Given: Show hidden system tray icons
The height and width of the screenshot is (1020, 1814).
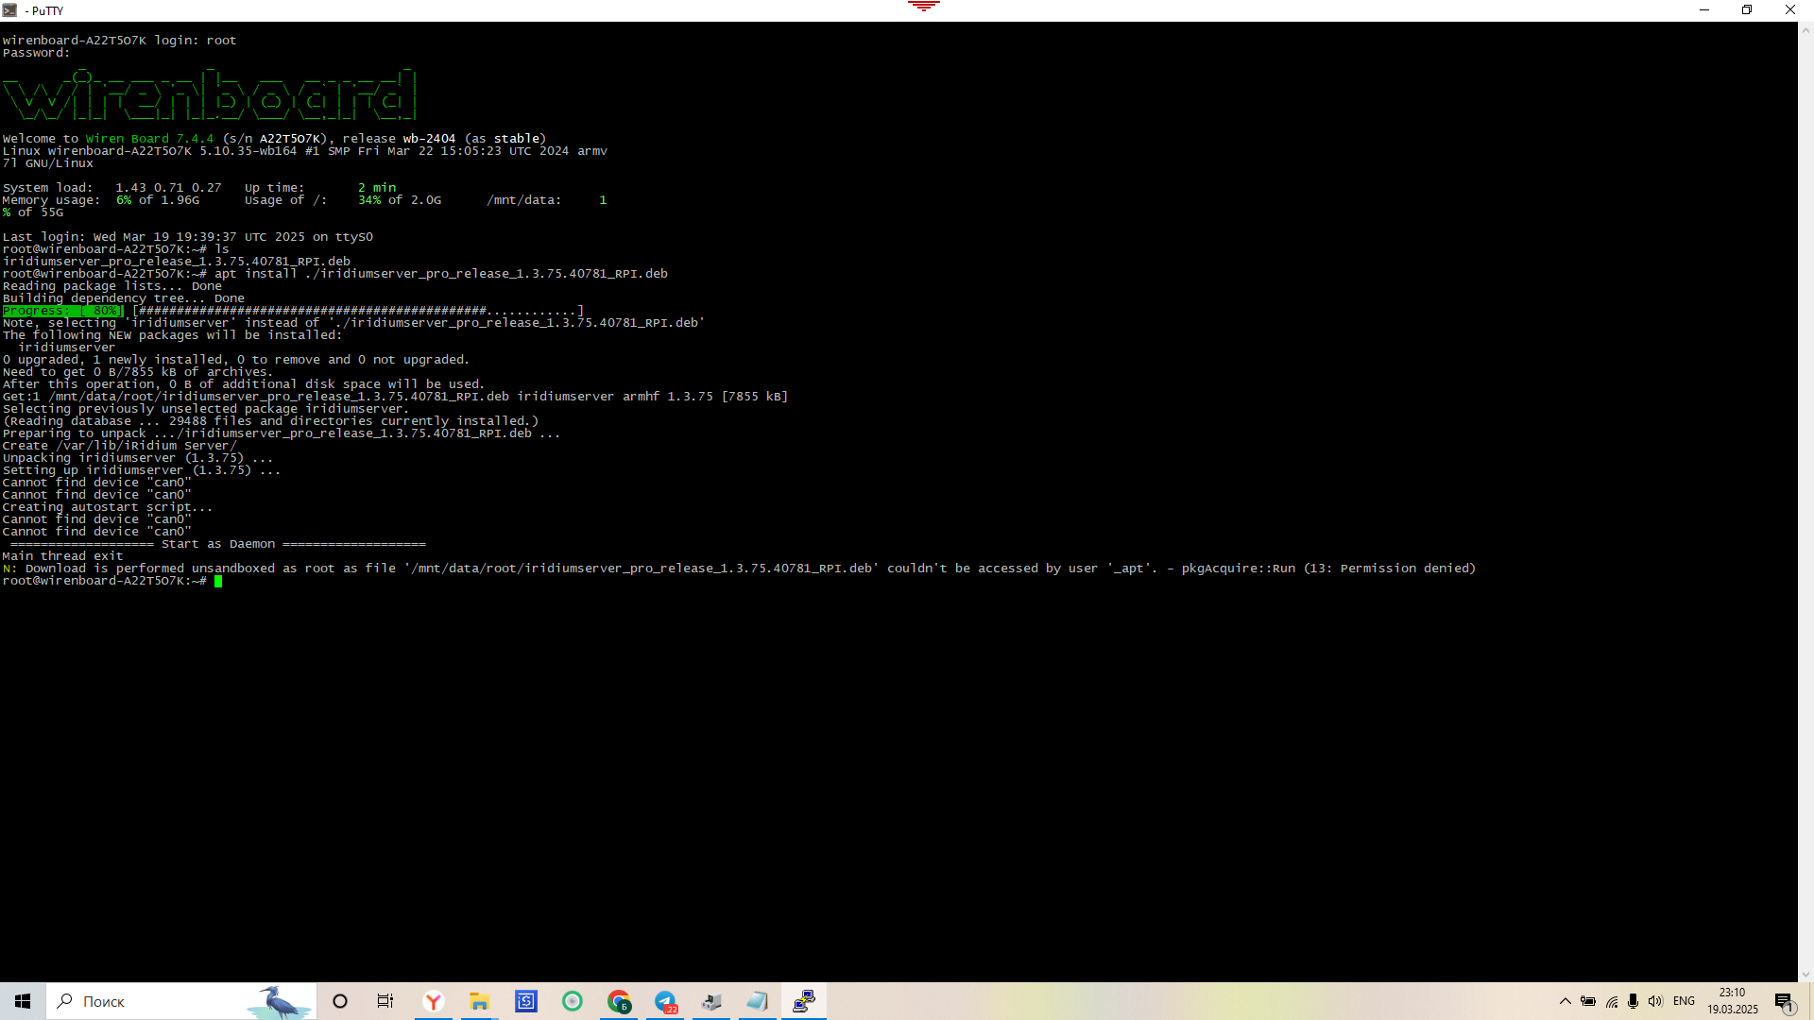Looking at the screenshot, I should coord(1566,1001).
